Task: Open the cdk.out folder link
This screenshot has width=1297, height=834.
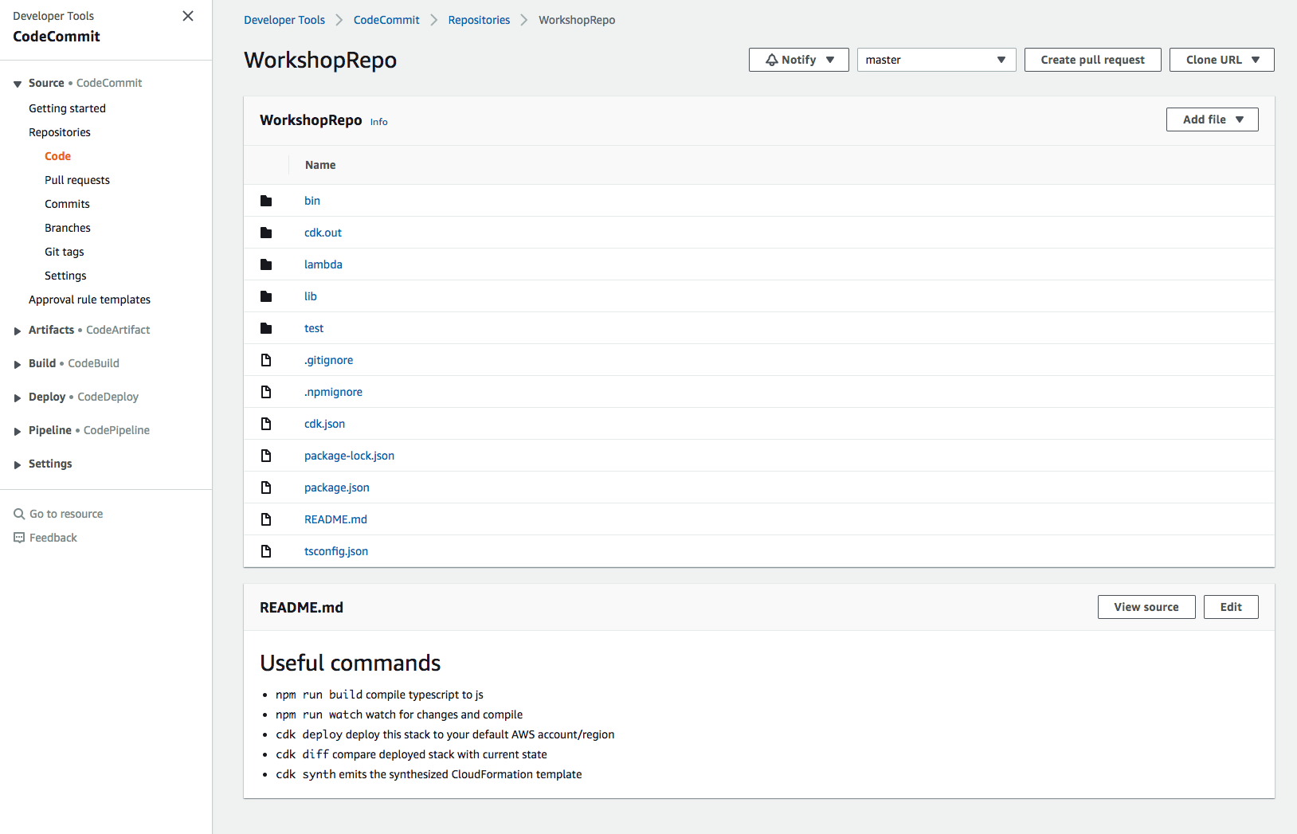Action: point(323,233)
